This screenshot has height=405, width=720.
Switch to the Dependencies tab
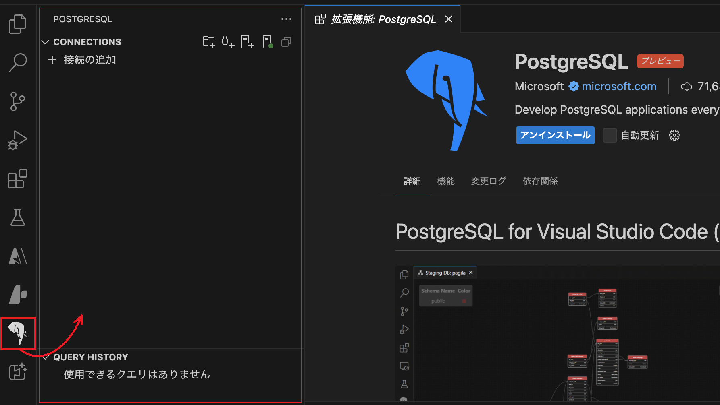click(x=540, y=181)
